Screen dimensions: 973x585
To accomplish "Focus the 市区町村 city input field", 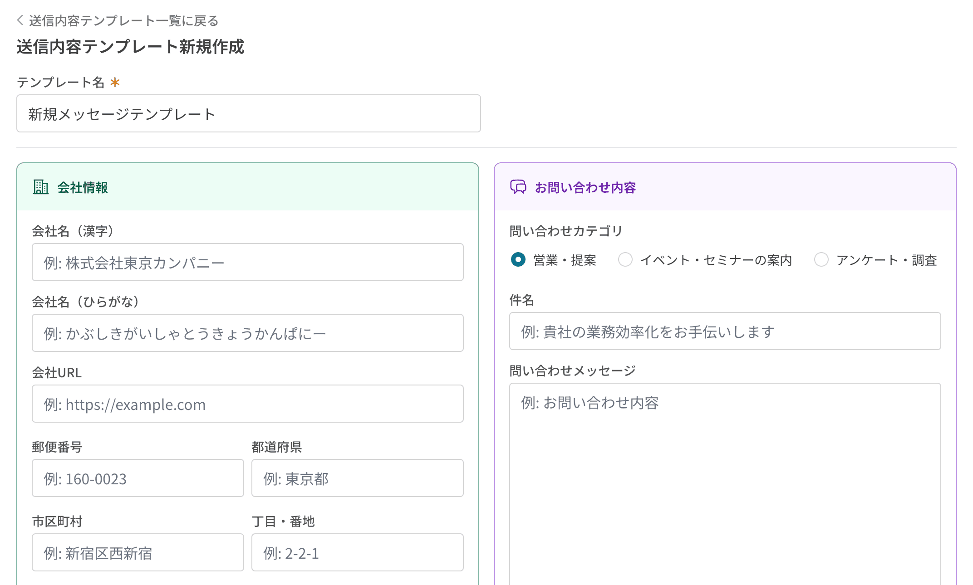I will click(x=138, y=552).
